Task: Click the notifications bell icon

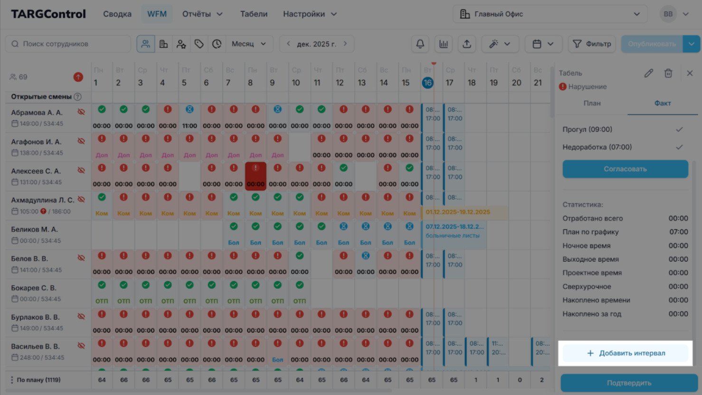Action: point(420,44)
